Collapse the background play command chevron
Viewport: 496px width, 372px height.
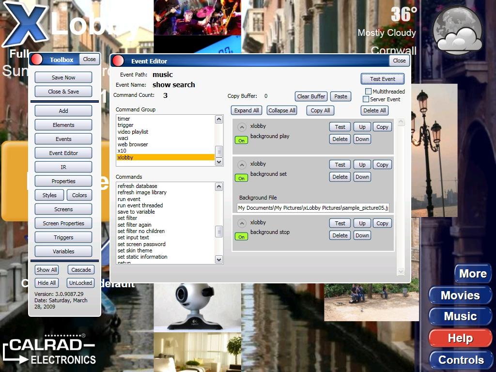coord(242,127)
